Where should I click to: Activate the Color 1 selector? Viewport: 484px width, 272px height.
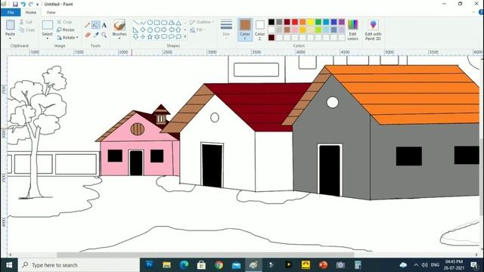pos(245,29)
